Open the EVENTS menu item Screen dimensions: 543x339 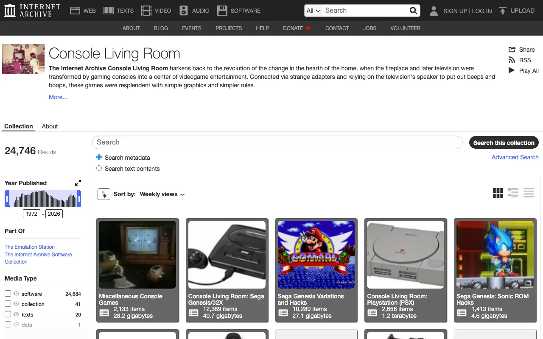tap(192, 28)
